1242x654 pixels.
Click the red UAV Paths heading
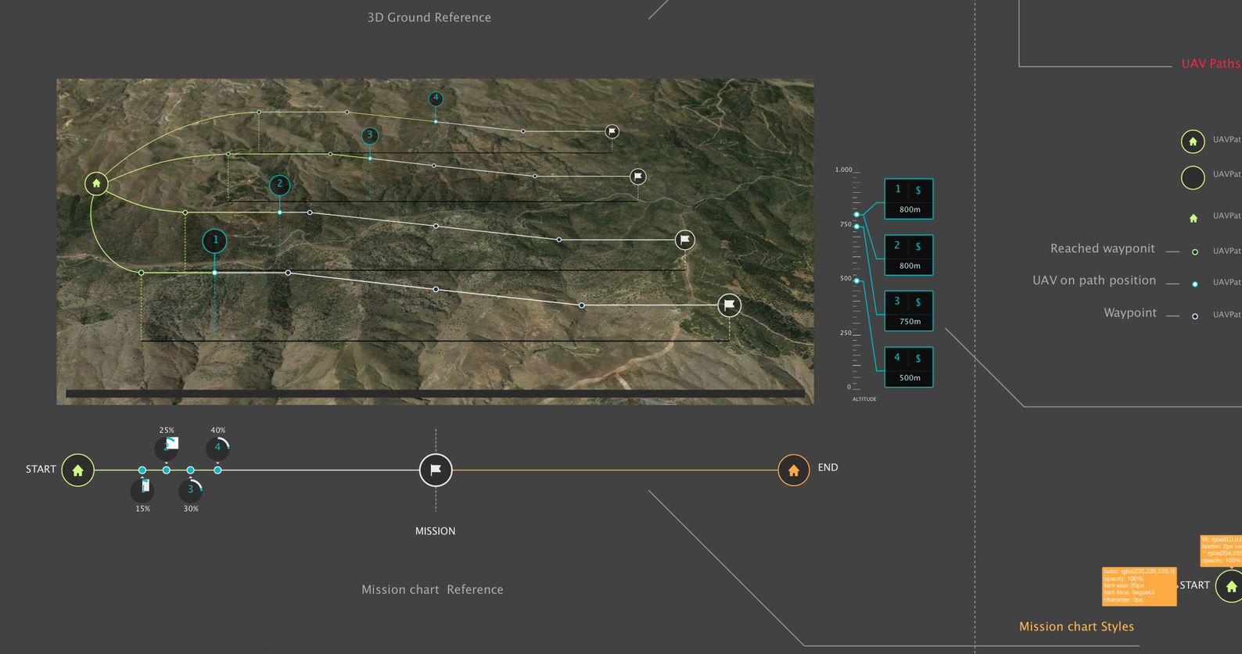coord(1210,64)
